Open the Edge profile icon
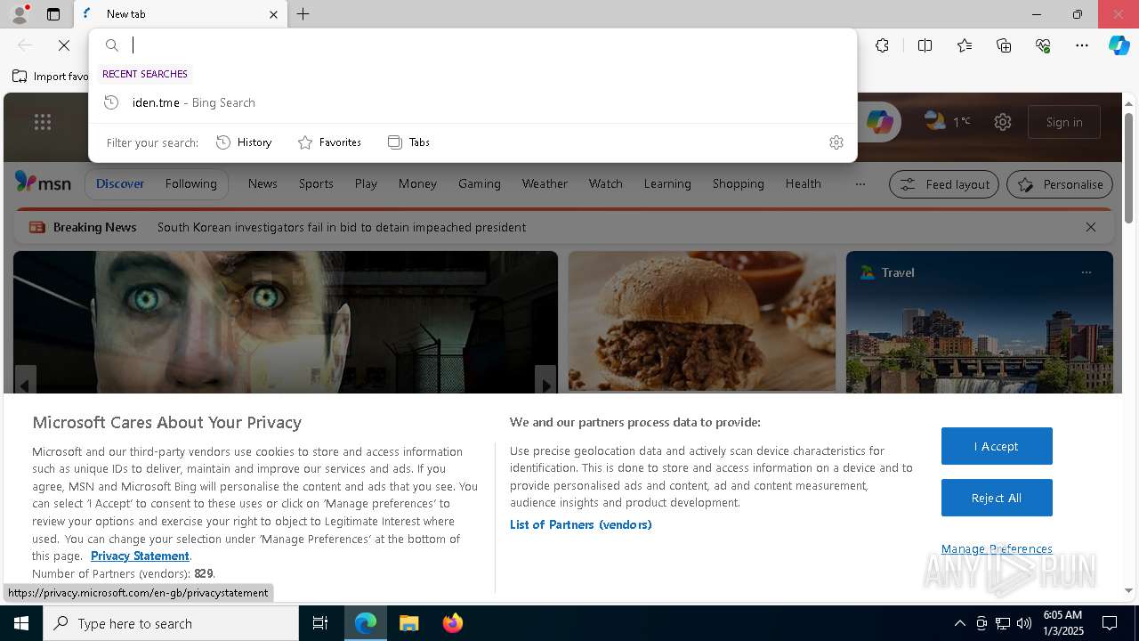 point(19,14)
